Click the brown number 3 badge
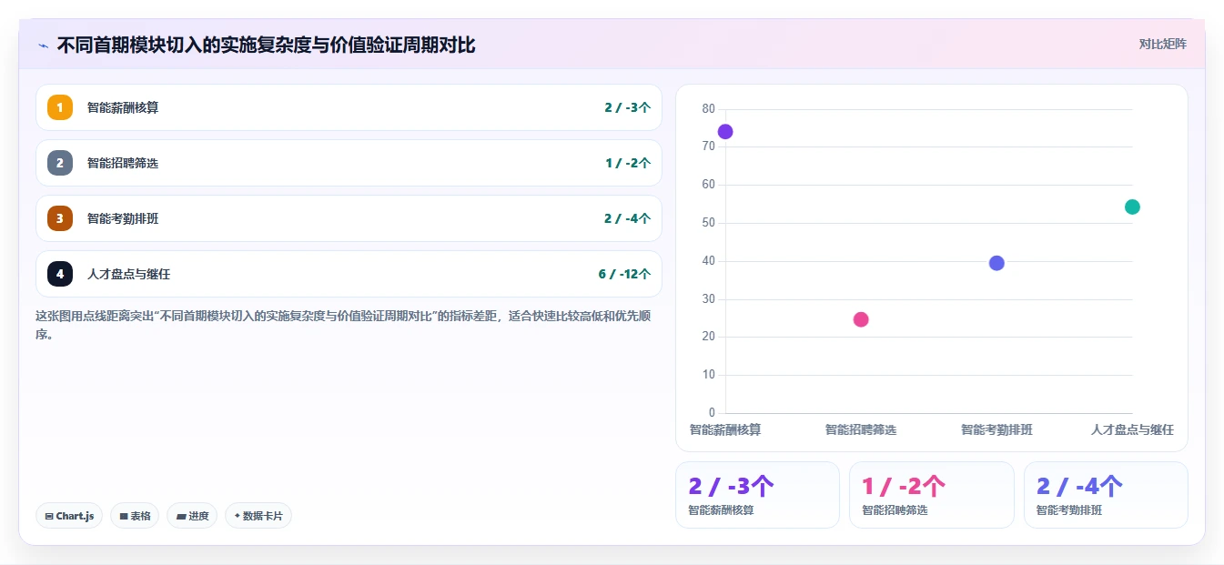The image size is (1224, 565). [60, 218]
